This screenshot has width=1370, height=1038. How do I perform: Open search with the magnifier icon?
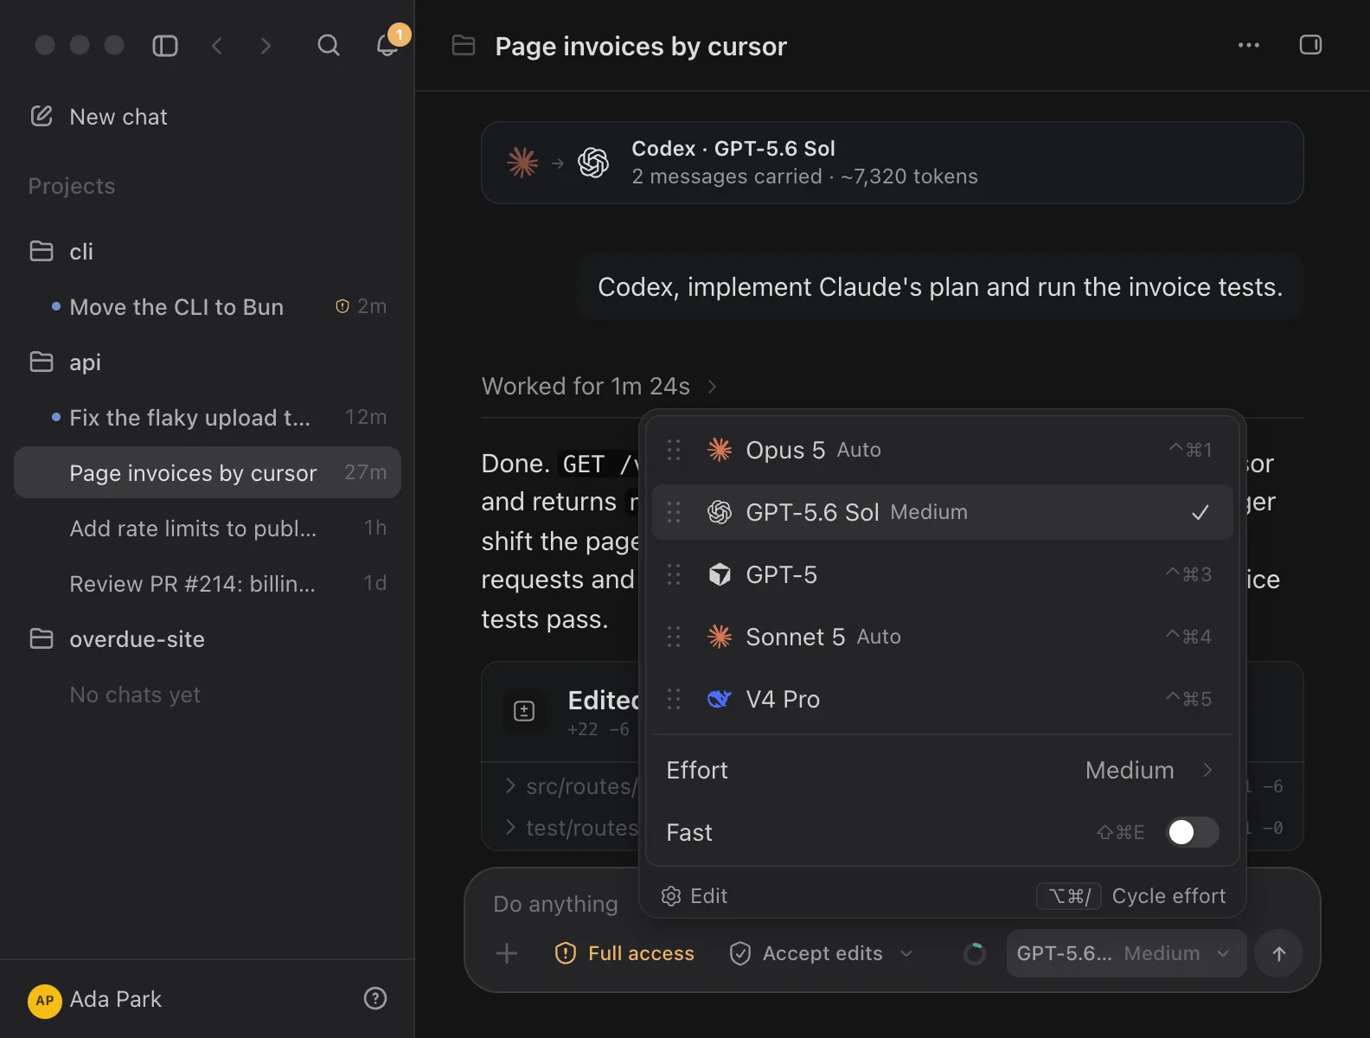[x=328, y=45]
